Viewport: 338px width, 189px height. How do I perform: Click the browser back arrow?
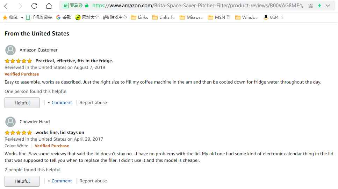tap(6, 6)
